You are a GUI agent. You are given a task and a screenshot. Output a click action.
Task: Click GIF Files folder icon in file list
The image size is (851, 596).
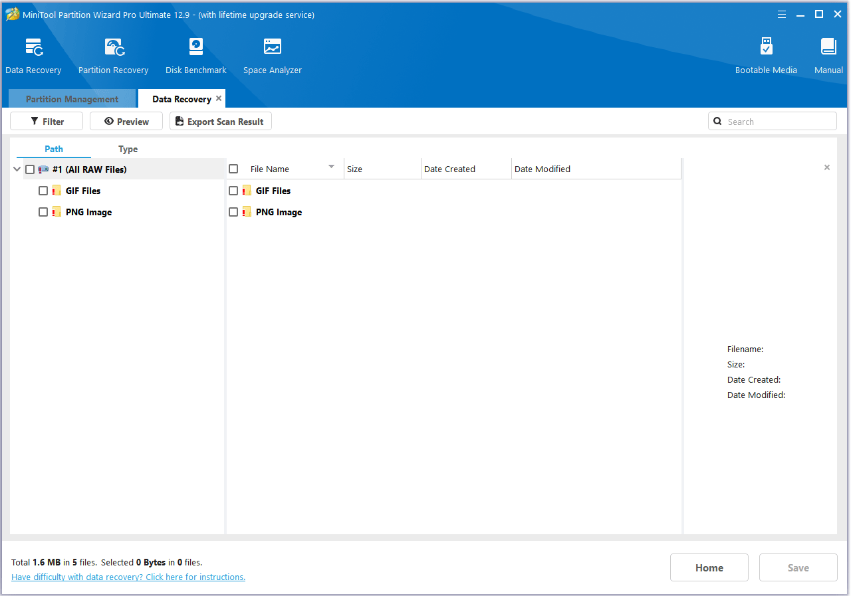[x=247, y=191]
